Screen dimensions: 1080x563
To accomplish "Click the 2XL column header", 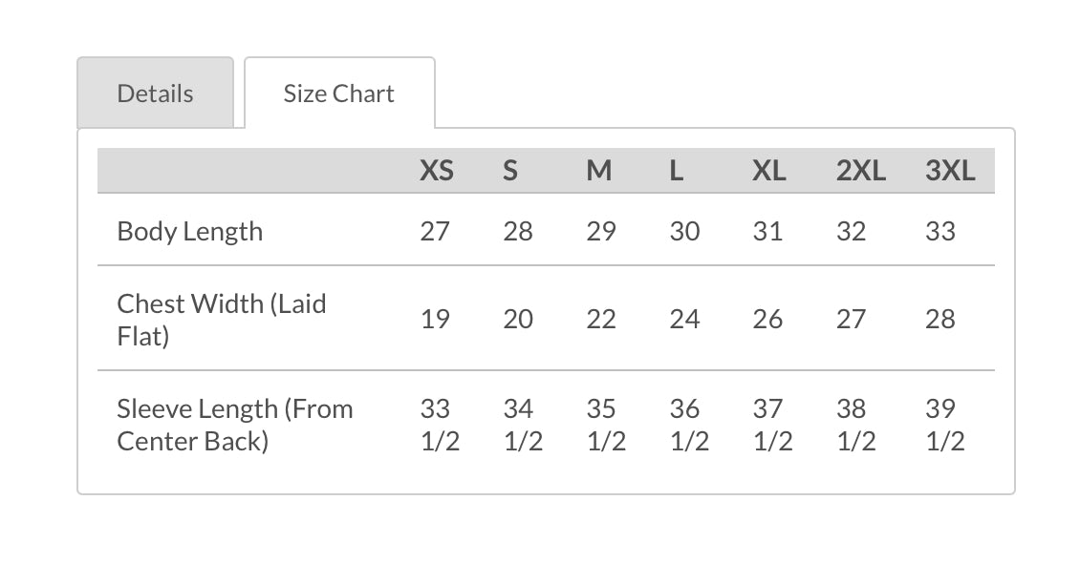I will [x=860, y=171].
